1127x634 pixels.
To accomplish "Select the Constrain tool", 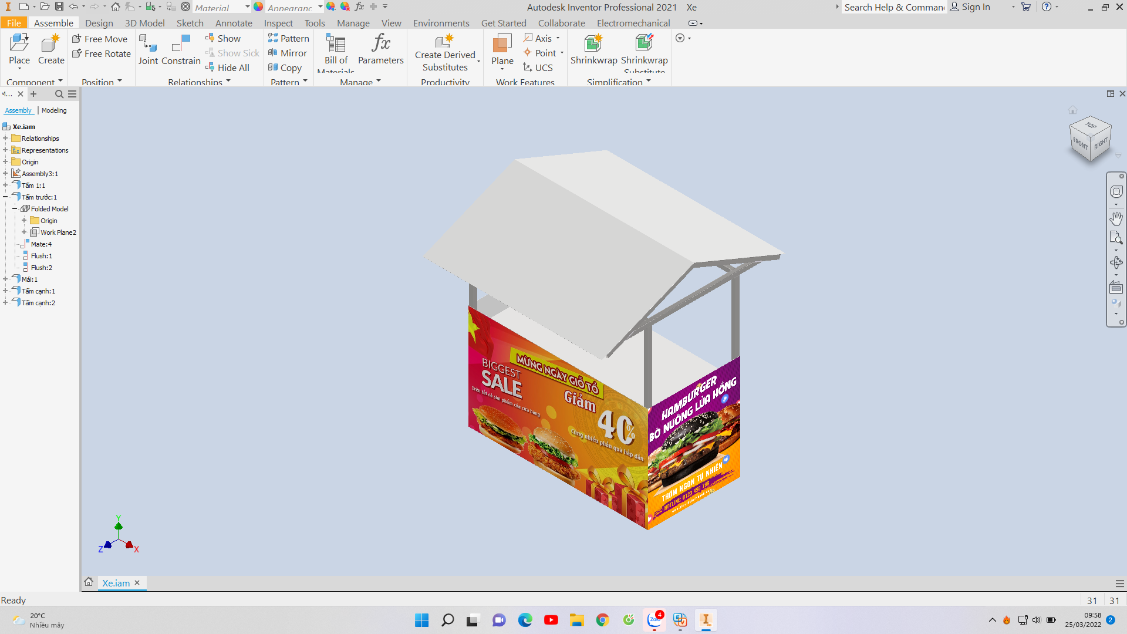I will coord(181,50).
